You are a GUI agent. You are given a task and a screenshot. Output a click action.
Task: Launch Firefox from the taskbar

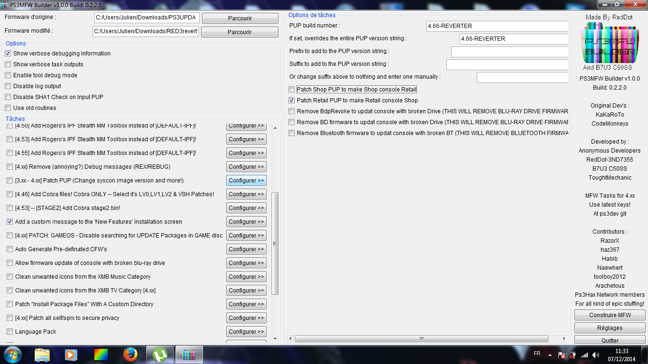pyautogui.click(x=130, y=354)
